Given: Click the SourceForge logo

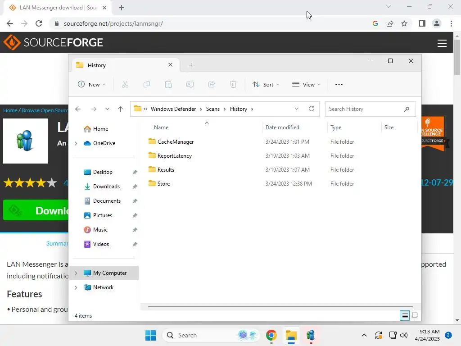Looking at the screenshot, I should click(x=53, y=42).
